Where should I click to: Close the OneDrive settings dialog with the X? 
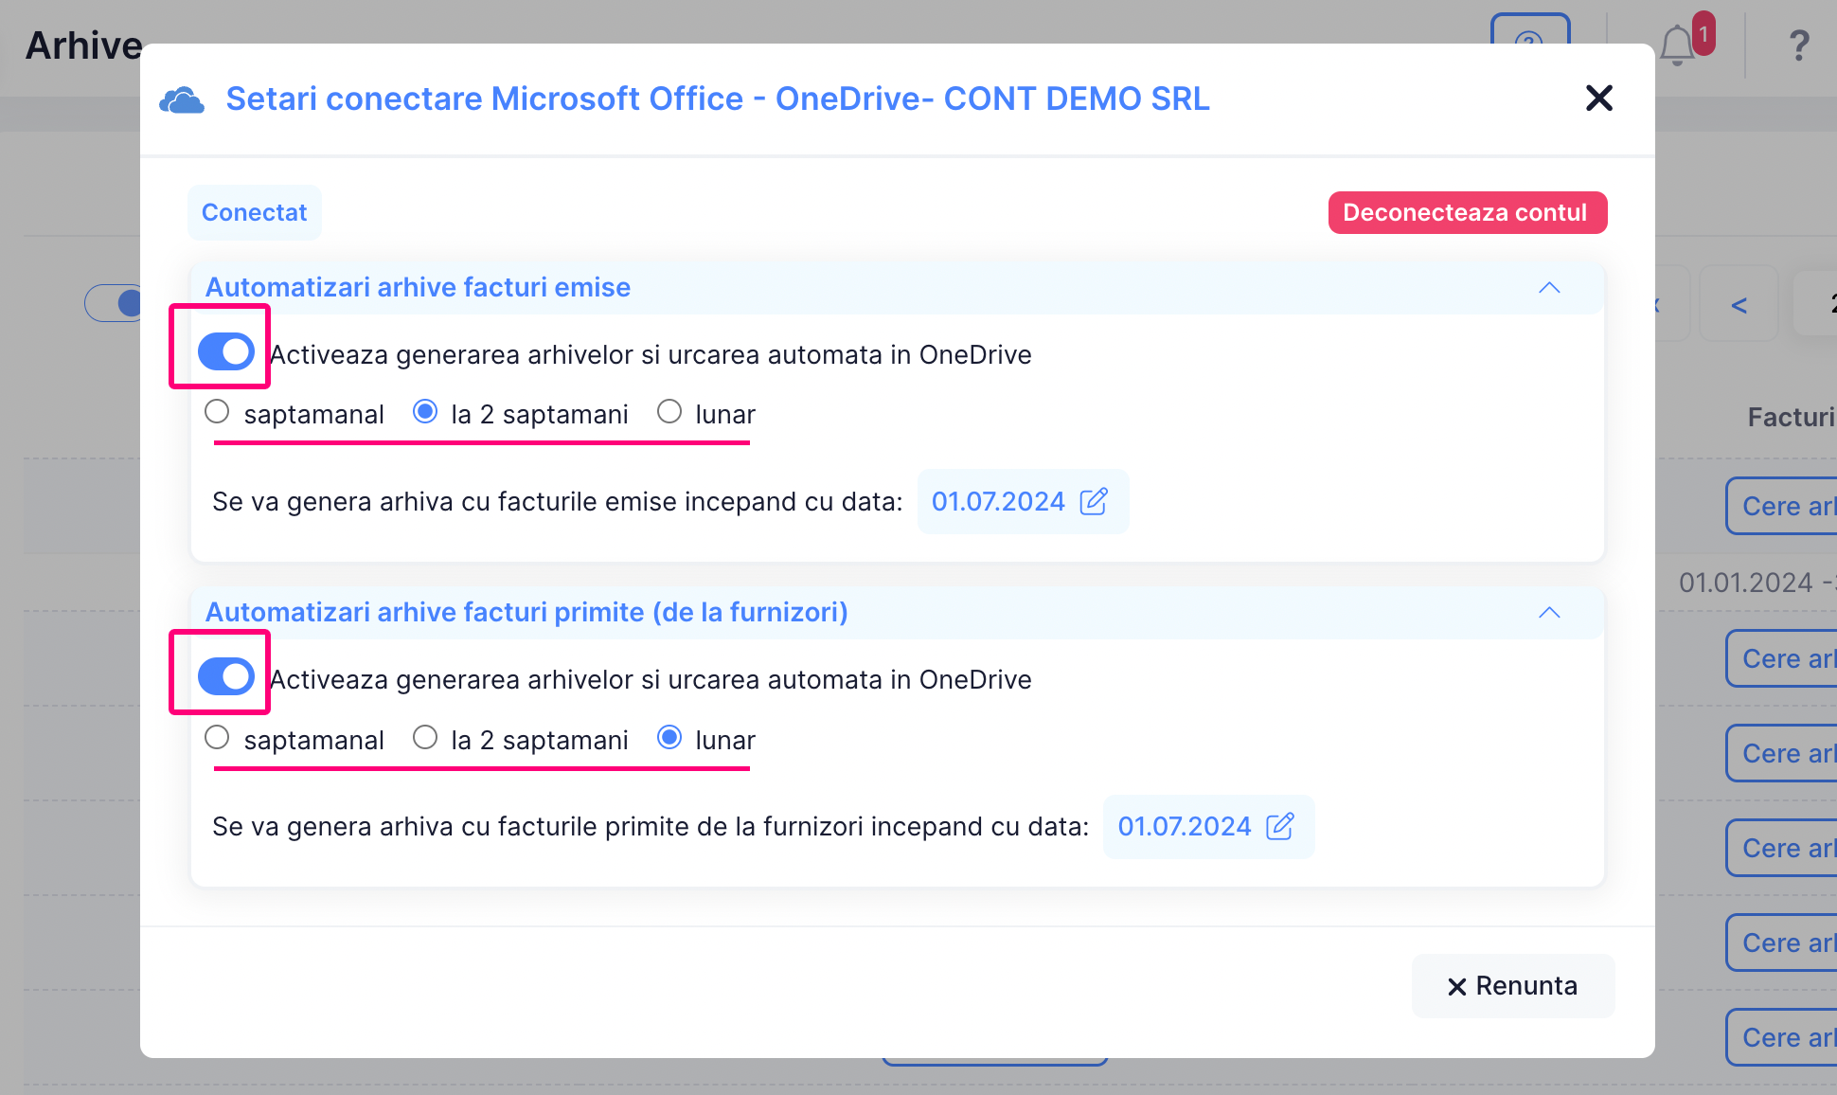pos(1598,98)
